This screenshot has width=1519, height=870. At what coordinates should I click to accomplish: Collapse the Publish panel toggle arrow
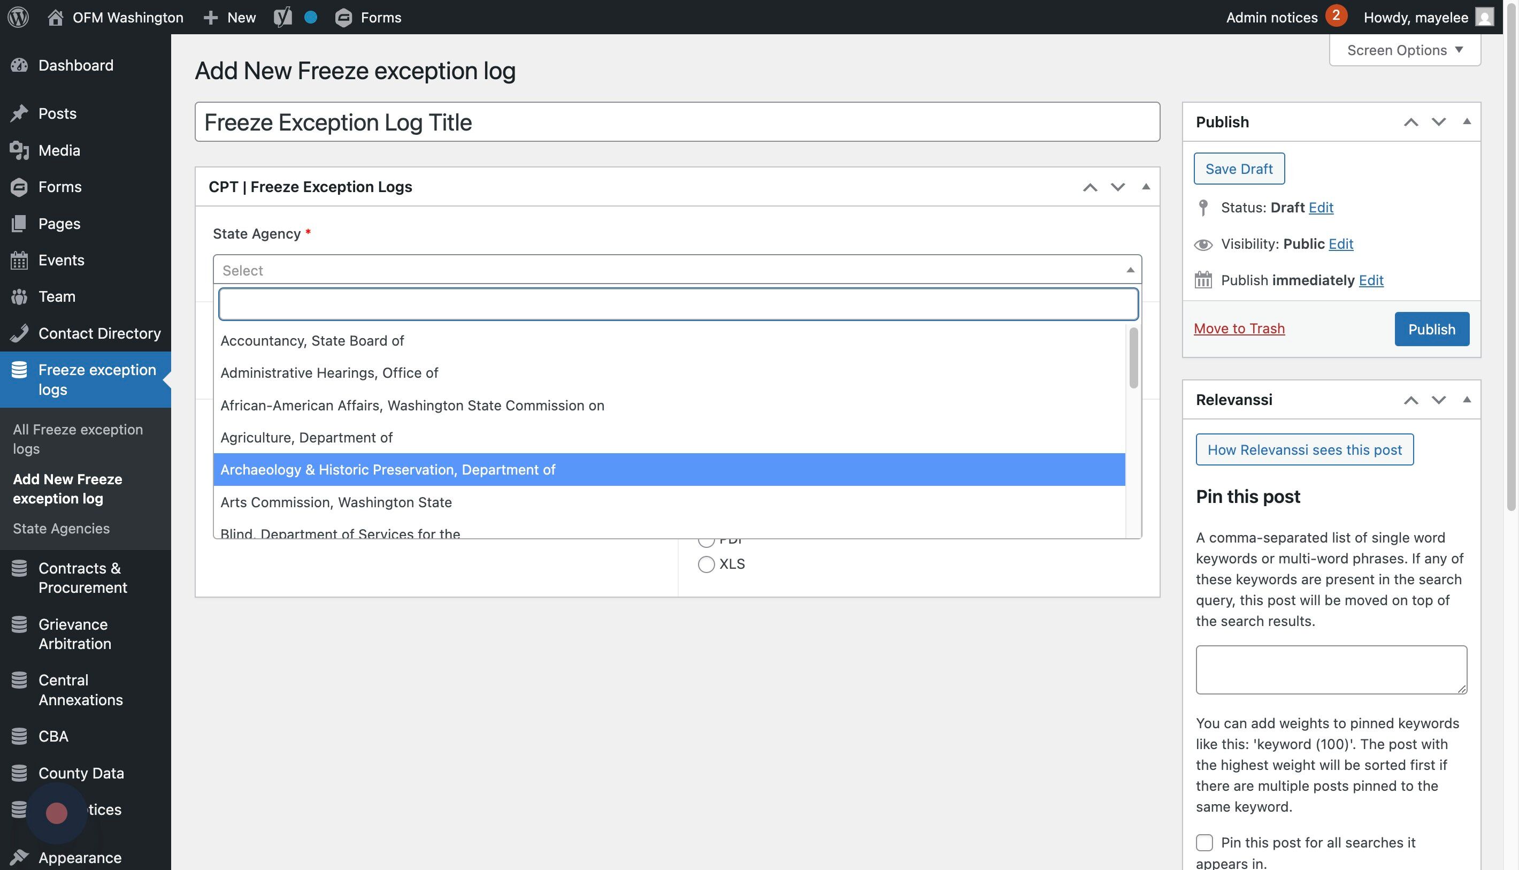coord(1467,121)
